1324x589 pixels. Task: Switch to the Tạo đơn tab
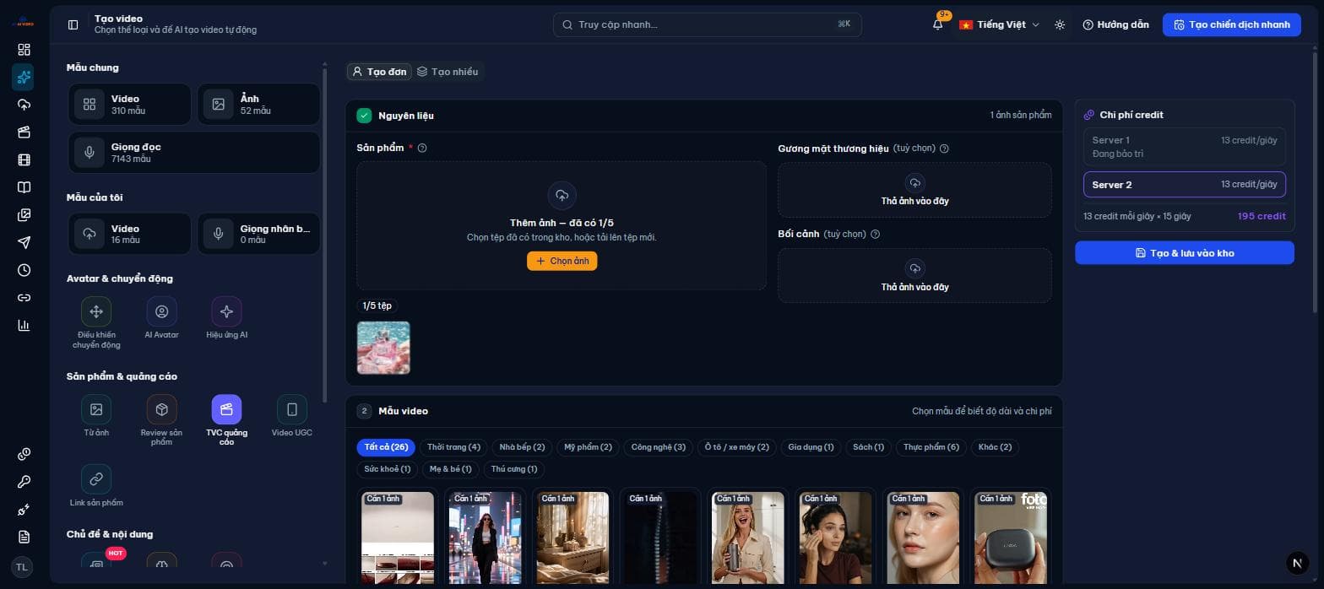(379, 72)
